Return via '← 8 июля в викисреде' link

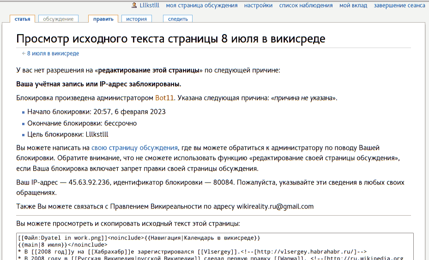[x=53, y=54]
